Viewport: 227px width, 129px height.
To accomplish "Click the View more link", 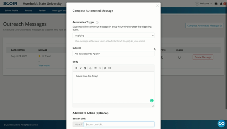I will coord(44,66).
